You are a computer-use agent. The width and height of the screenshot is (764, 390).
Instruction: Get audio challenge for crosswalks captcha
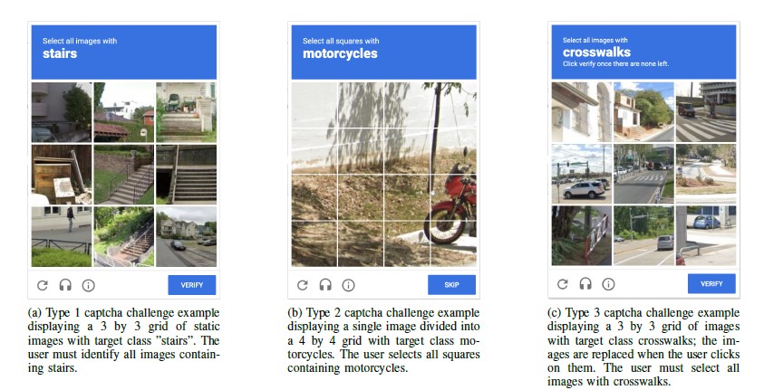click(585, 284)
